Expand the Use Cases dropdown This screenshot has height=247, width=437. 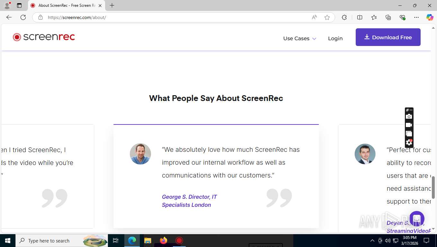(299, 38)
